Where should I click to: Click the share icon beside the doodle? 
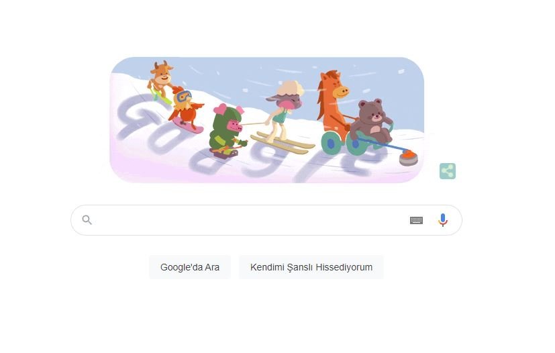coord(448,171)
